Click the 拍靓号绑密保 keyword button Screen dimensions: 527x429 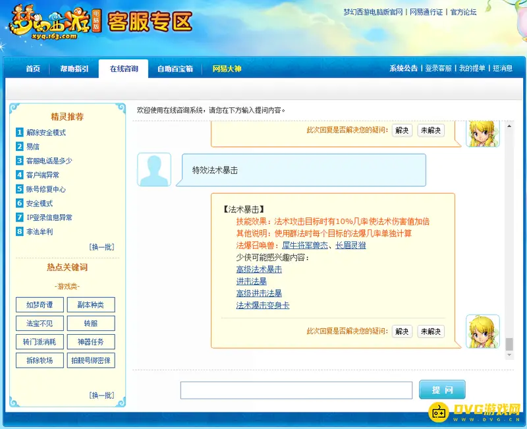coord(91,360)
